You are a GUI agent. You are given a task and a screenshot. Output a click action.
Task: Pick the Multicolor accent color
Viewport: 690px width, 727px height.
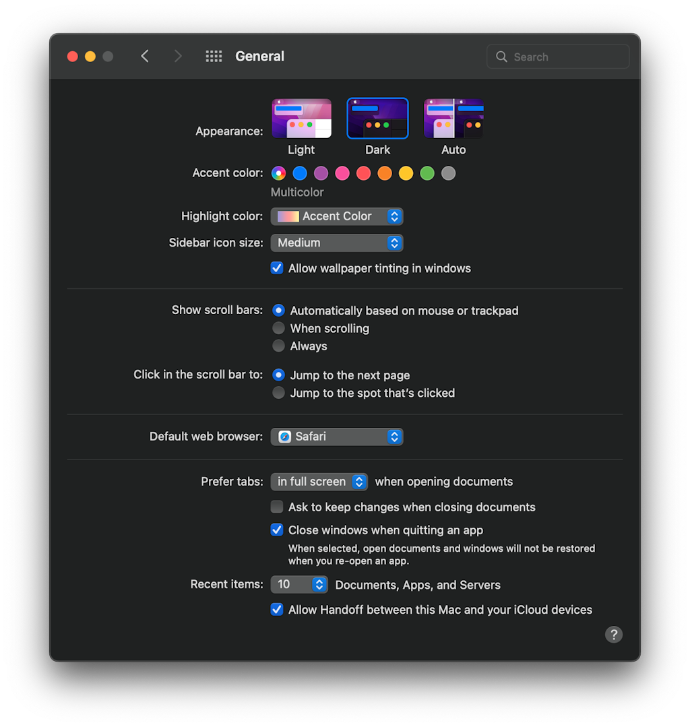pyautogui.click(x=278, y=174)
